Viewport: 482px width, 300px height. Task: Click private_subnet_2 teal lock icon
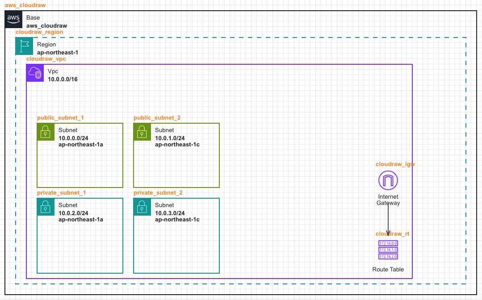142,207
